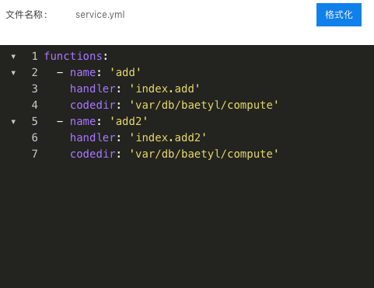
Task: Click line number 3 in gutter
Action: click(35, 88)
